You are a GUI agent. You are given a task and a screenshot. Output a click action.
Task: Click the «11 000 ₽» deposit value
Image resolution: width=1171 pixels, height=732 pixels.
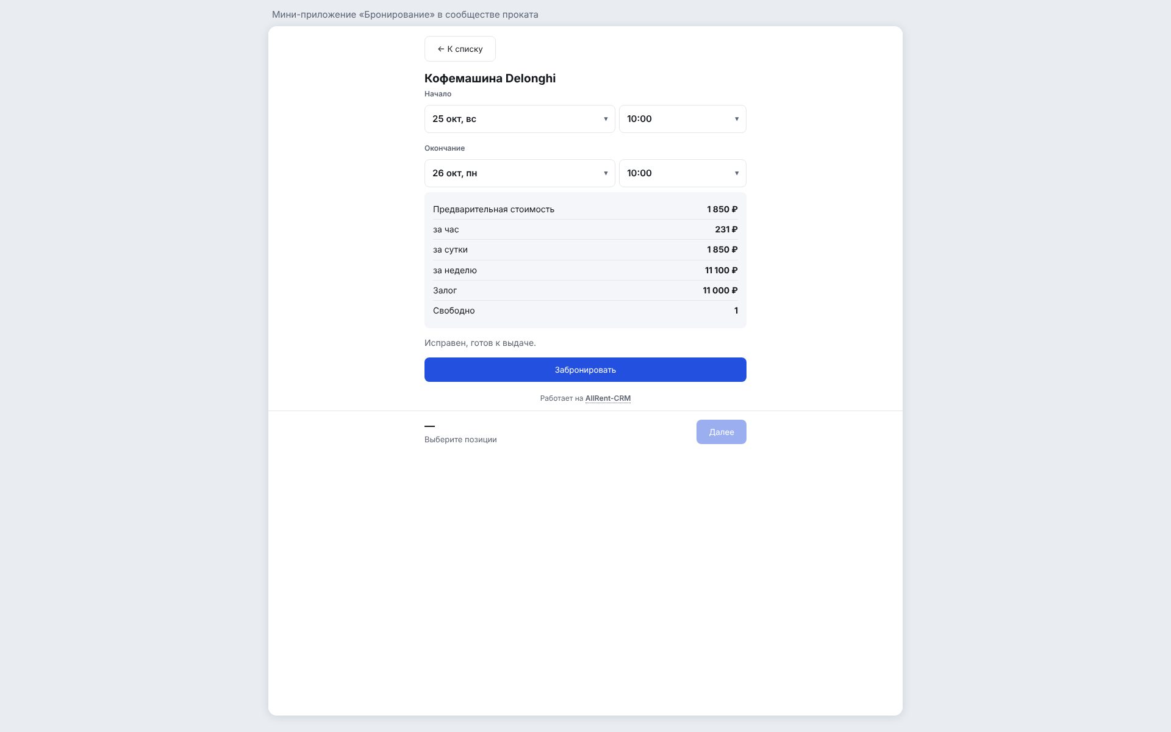[x=720, y=290]
